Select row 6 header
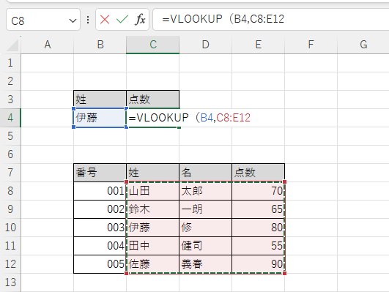This screenshot has height=292, width=389. [10, 154]
